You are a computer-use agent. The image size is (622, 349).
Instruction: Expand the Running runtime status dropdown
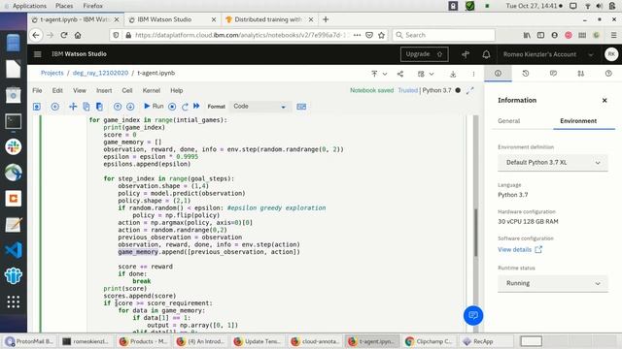pyautogui.click(x=553, y=283)
